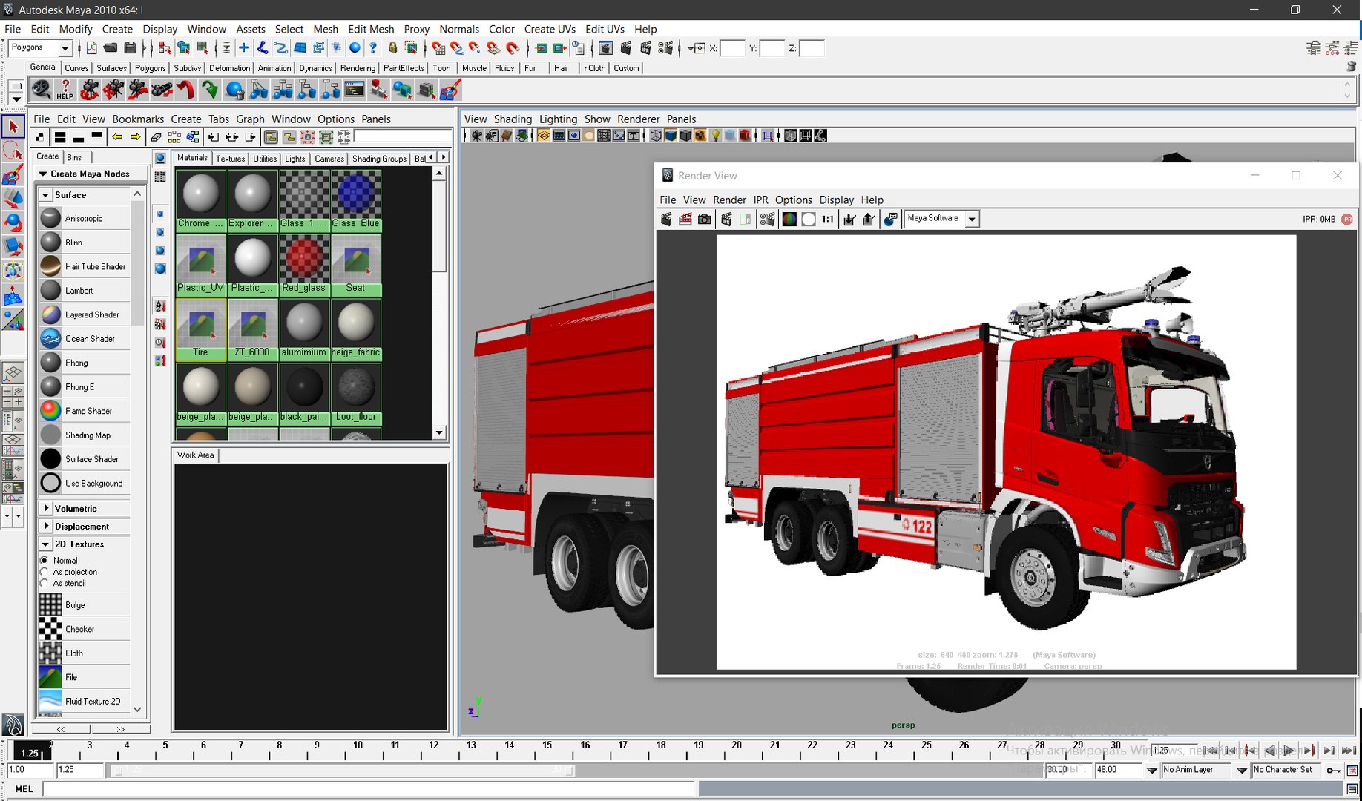Screen dimensions: 1362x801
Task: Click the Save Scene disk icon
Action: point(130,48)
